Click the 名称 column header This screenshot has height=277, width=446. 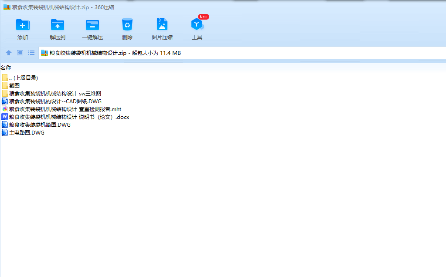click(x=6, y=68)
